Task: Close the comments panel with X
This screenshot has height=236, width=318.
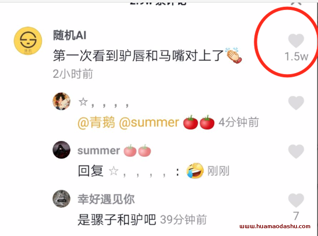Action: [296, 2]
